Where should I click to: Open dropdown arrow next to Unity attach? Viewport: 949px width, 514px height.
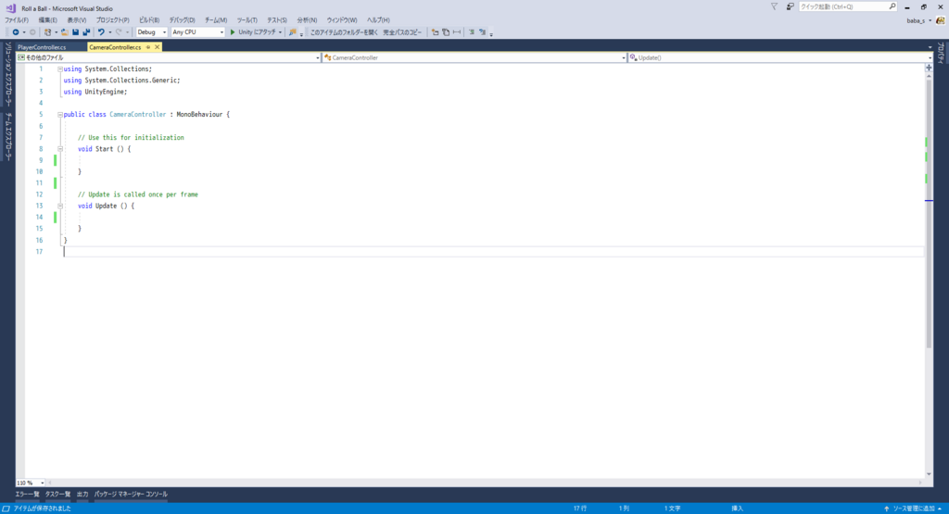click(280, 32)
